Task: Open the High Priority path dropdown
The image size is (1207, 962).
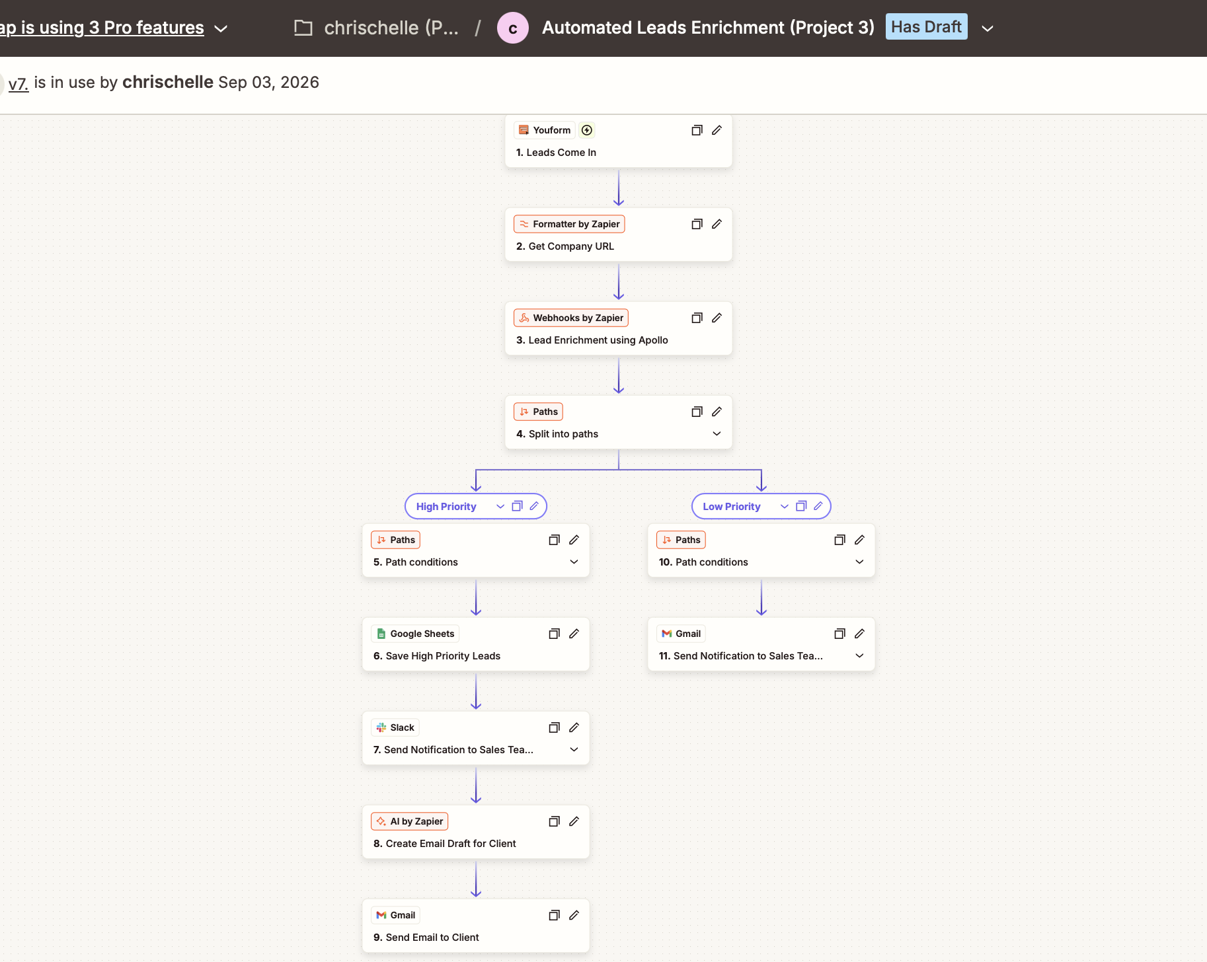Action: tap(500, 506)
